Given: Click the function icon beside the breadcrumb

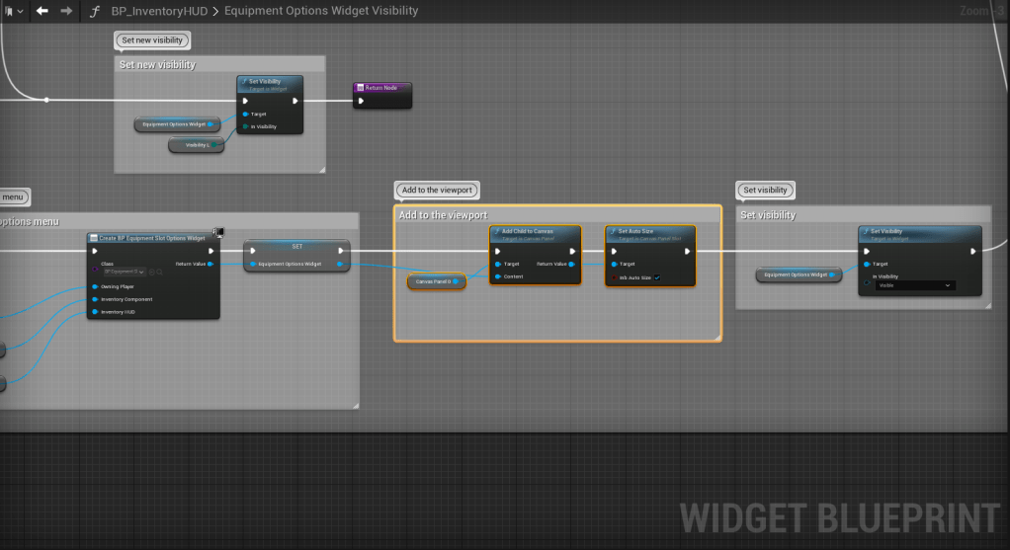Looking at the screenshot, I should (94, 11).
